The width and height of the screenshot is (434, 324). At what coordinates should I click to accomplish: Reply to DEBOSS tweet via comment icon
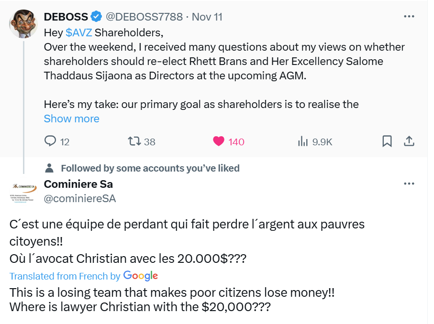(x=50, y=141)
